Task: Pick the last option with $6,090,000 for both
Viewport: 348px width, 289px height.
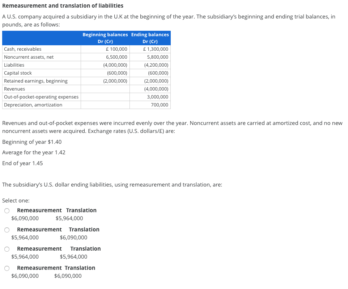Action: [7, 268]
